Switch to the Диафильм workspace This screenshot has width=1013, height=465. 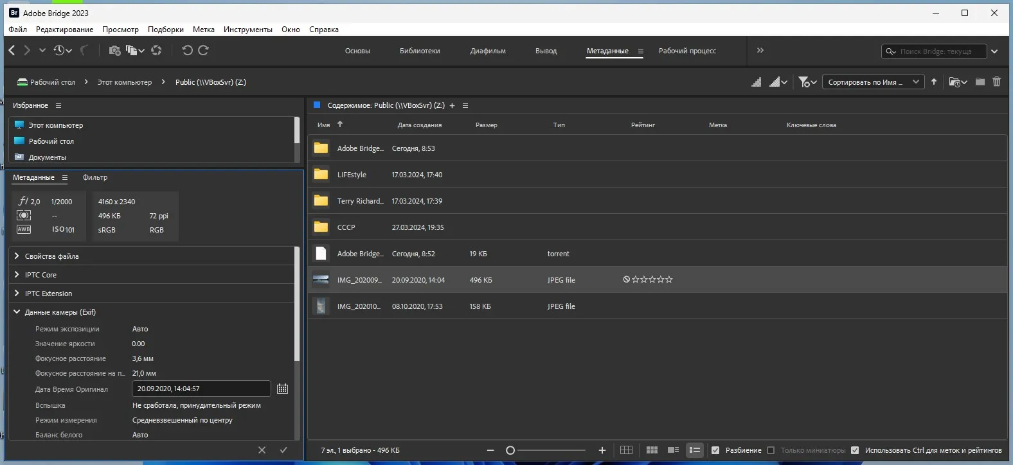pos(488,51)
